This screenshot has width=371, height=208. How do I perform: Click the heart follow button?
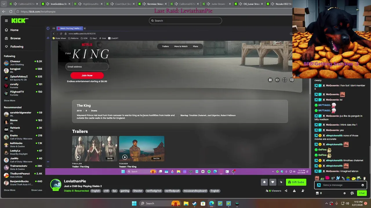pyautogui.click(x=273, y=182)
